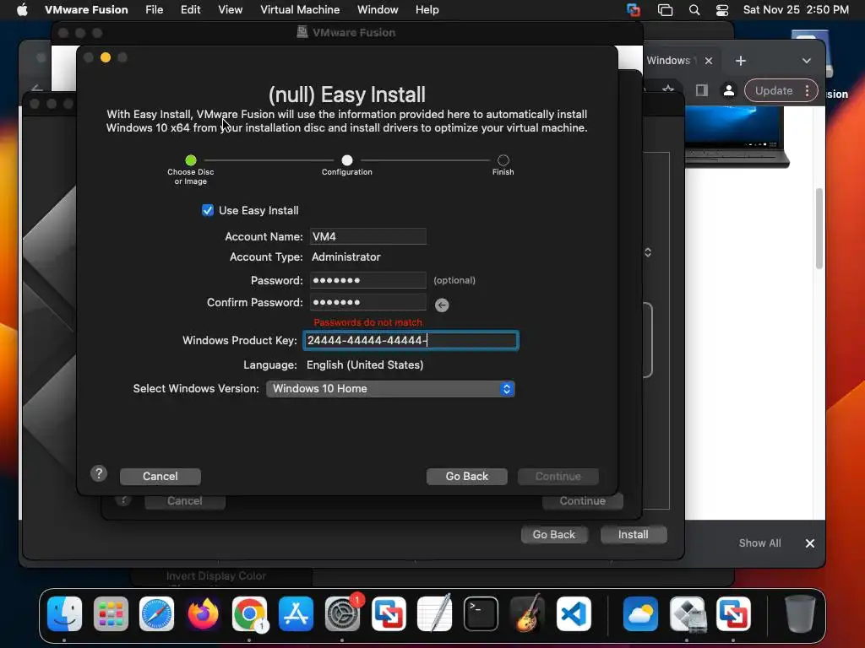Viewport: 865px width, 648px height.
Task: Select the Windows browser tab
Action: 670,61
